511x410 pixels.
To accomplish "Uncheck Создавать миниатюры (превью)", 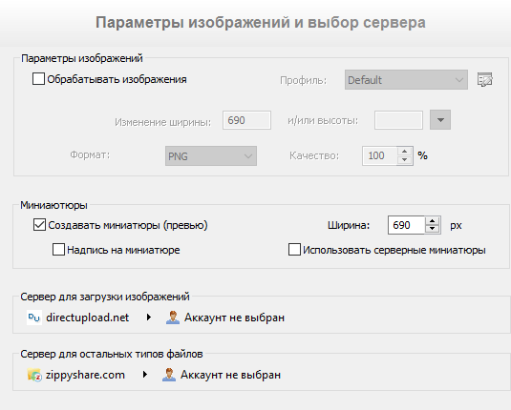I will 39,225.
